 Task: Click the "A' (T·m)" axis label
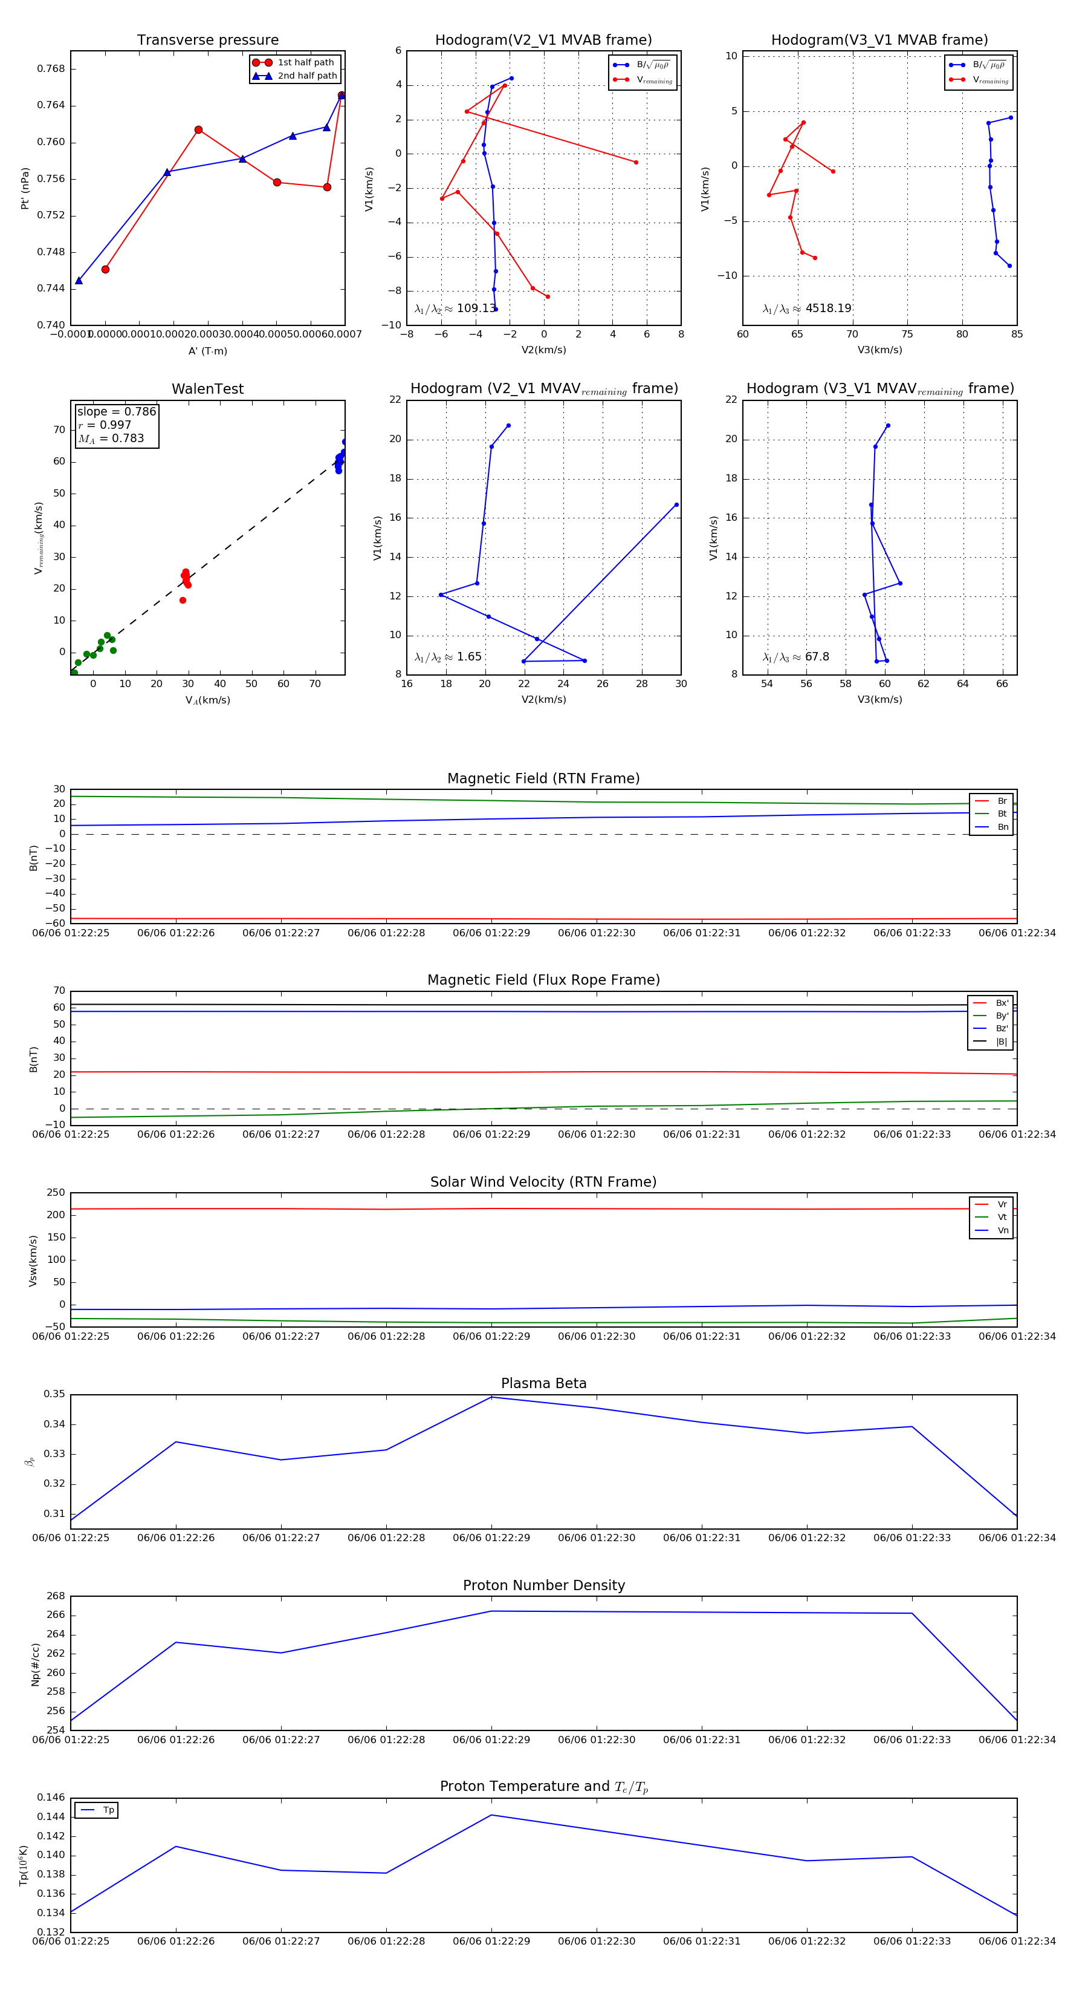(207, 351)
